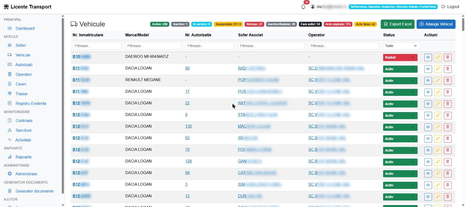Edit the vehicle with authorization 130
This screenshot has width=465, height=207.
click(438, 127)
